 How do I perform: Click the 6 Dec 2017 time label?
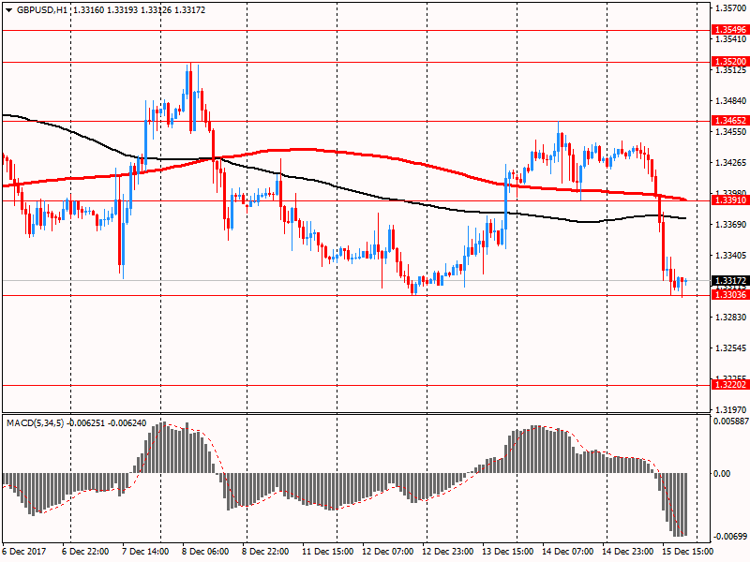pyautogui.click(x=24, y=552)
